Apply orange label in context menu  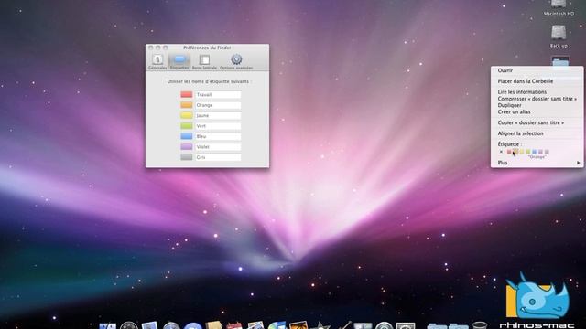(x=515, y=152)
